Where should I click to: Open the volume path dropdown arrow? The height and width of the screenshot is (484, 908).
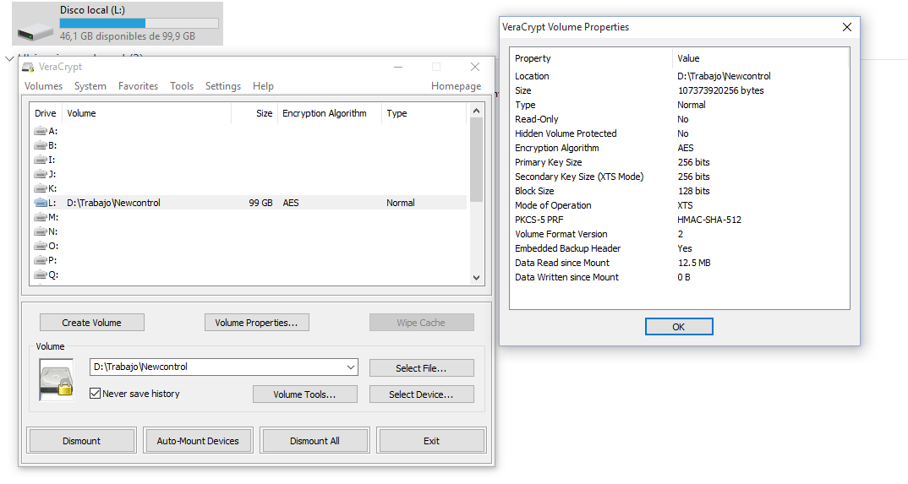(350, 367)
